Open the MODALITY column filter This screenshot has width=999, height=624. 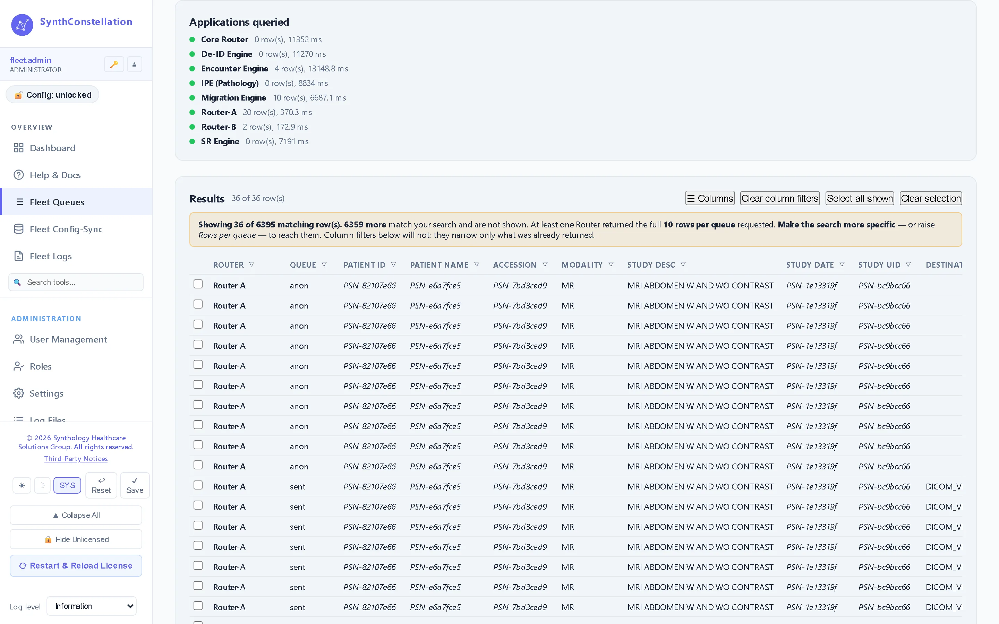(611, 265)
